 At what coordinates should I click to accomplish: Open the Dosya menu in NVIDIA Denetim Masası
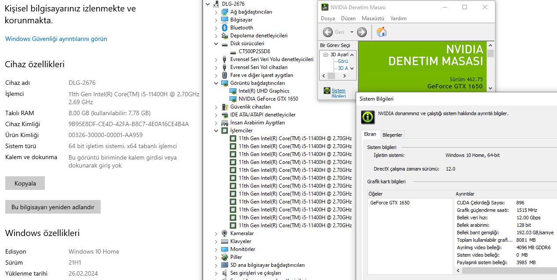328,18
